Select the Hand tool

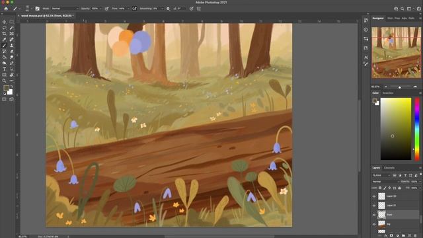point(12,75)
